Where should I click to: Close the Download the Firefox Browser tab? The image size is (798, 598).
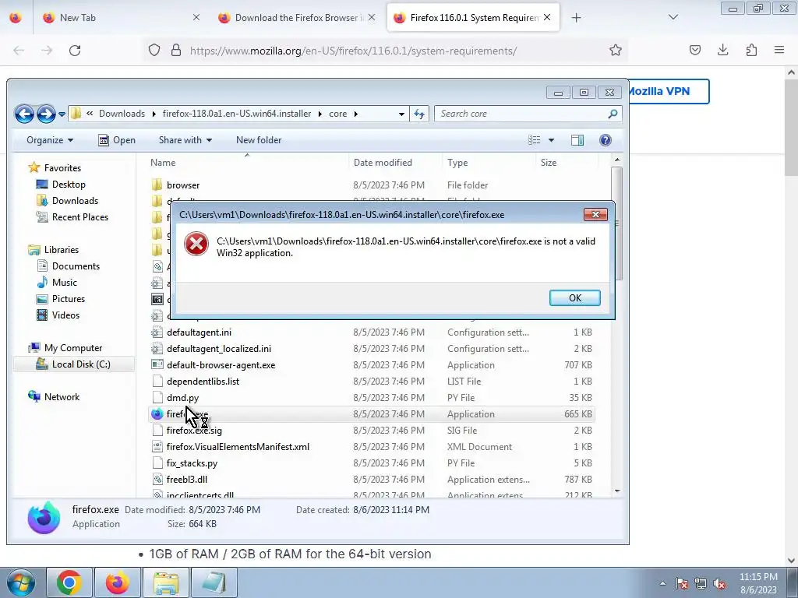click(372, 17)
